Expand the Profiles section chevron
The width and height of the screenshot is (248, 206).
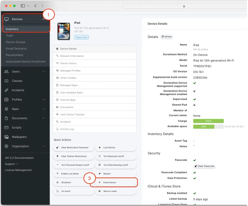[44, 100]
